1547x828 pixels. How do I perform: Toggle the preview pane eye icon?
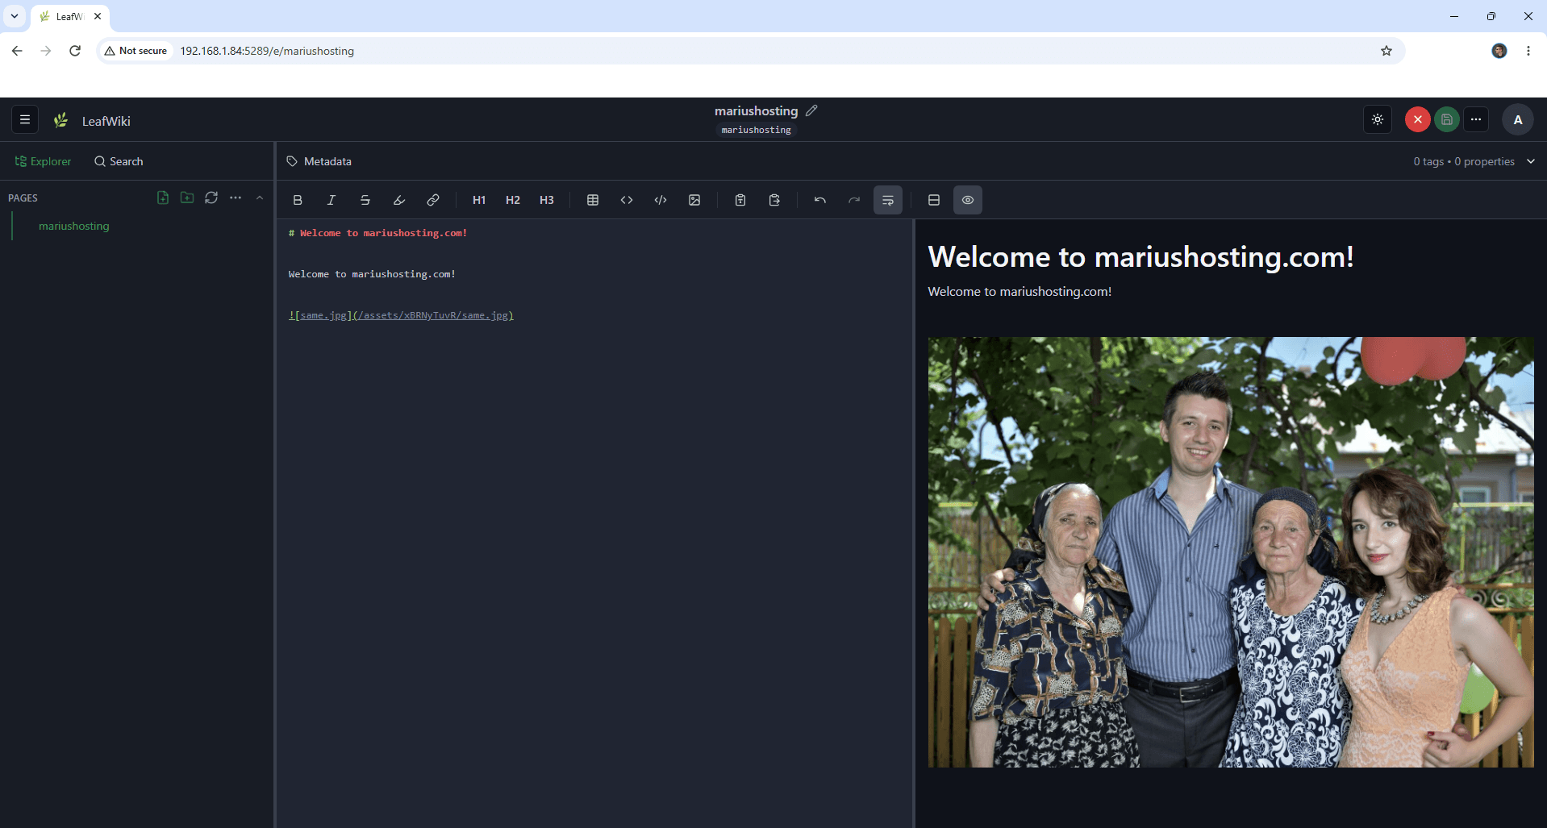click(968, 200)
